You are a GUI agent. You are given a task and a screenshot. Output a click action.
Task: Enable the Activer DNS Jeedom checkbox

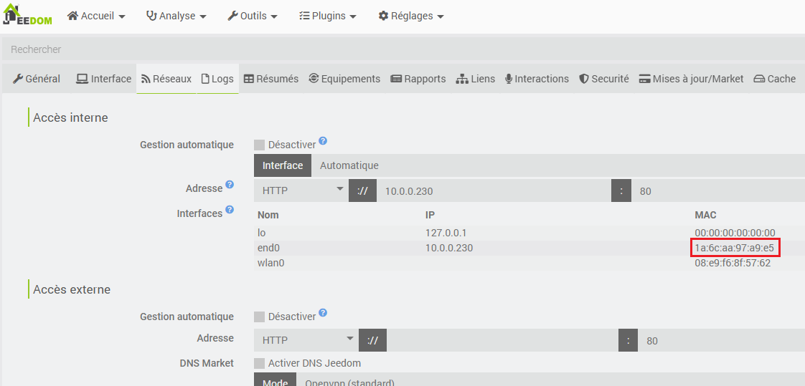(260, 364)
